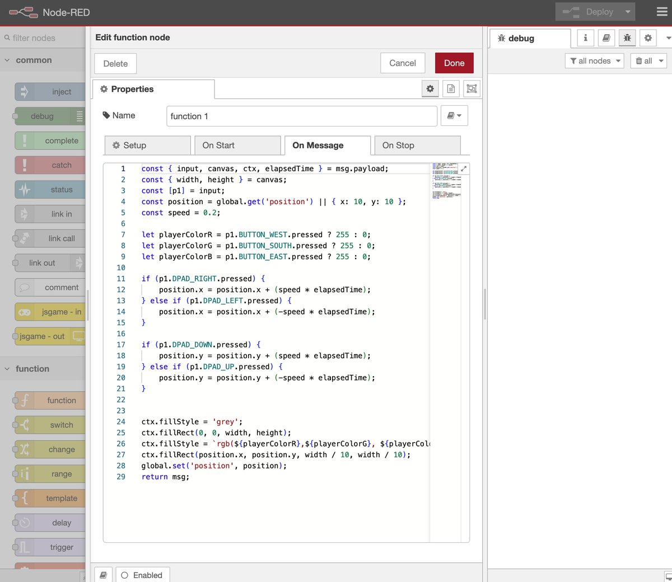Open the configuration nodes gear icon
The width and height of the screenshot is (672, 582).
(648, 38)
